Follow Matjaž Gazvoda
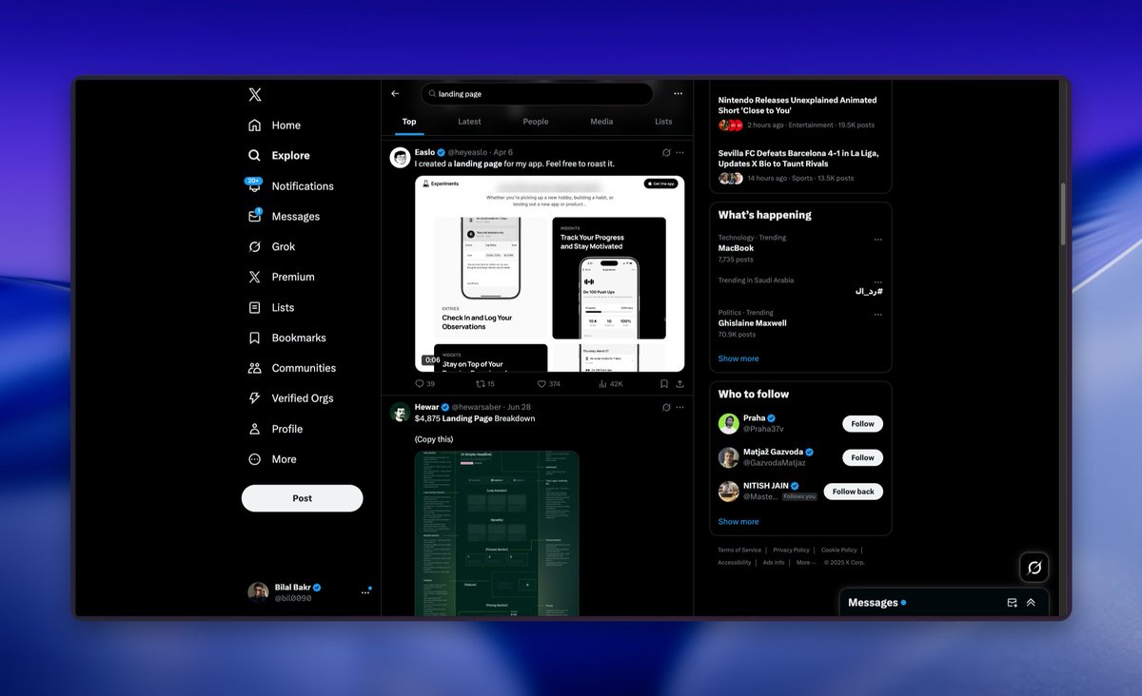Viewport: 1142px width, 696px height. [862, 457]
